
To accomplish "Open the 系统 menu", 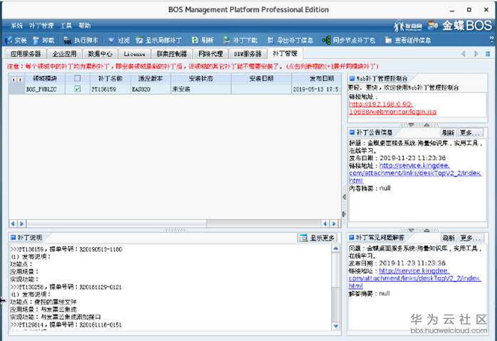I will pos(16,26).
